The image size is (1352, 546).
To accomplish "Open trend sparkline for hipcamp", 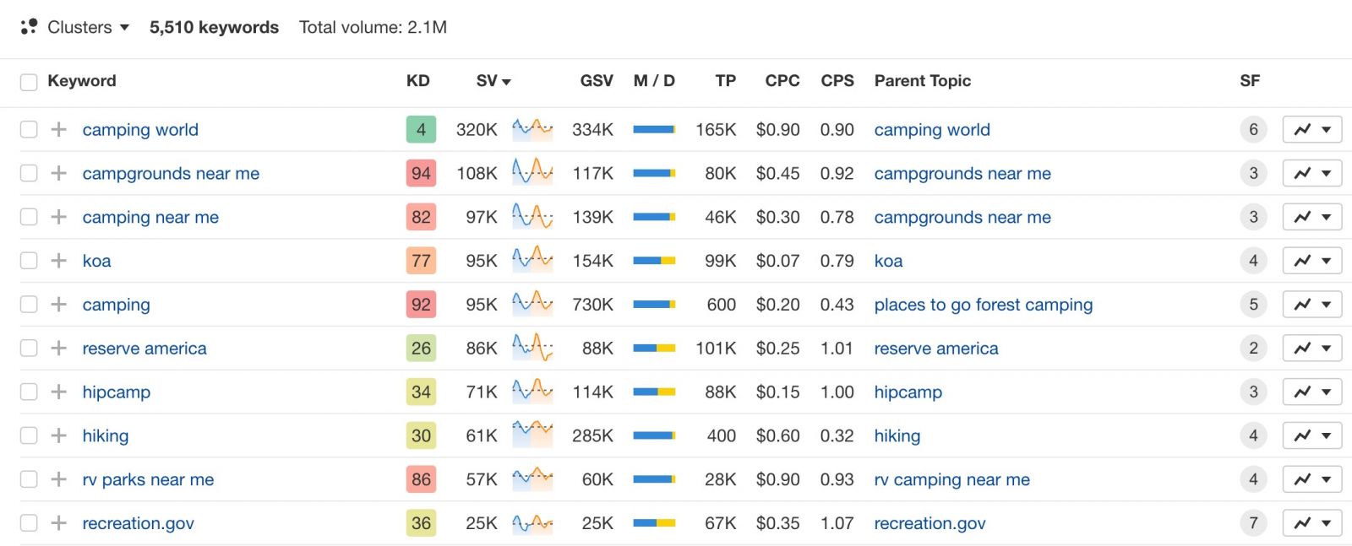I will (x=532, y=391).
